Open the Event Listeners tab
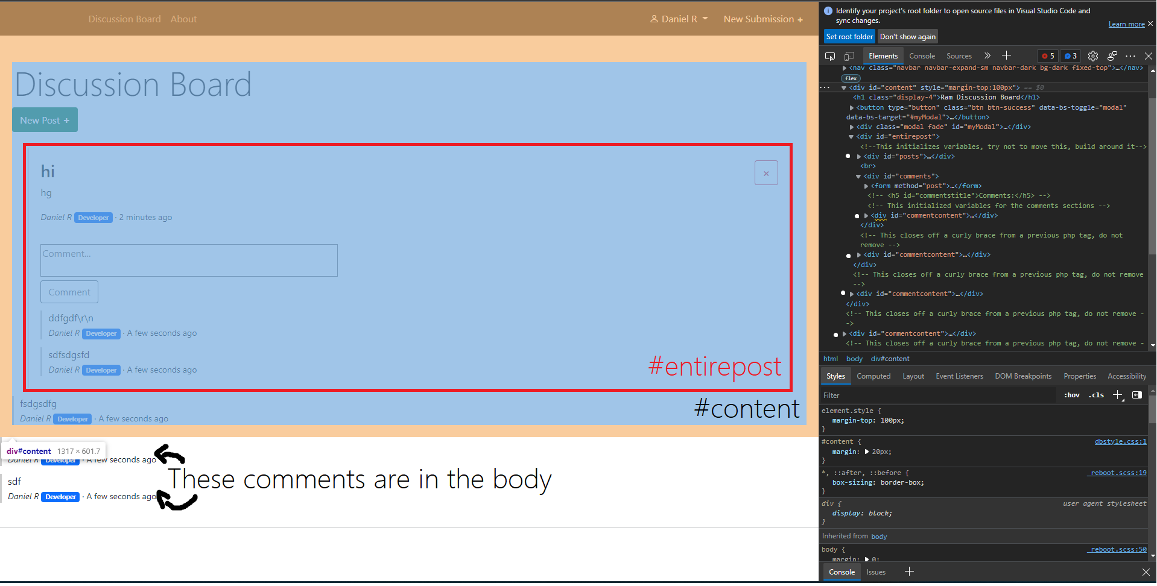The image size is (1157, 586). [x=960, y=376]
